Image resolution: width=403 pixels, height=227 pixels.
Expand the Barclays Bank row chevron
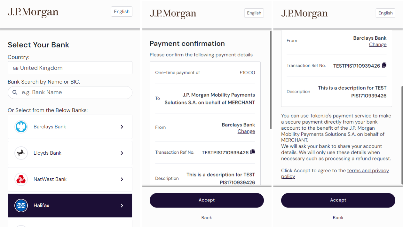click(x=122, y=127)
